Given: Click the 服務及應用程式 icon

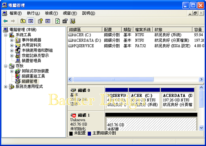Looking at the screenshot, I should point(12,87).
